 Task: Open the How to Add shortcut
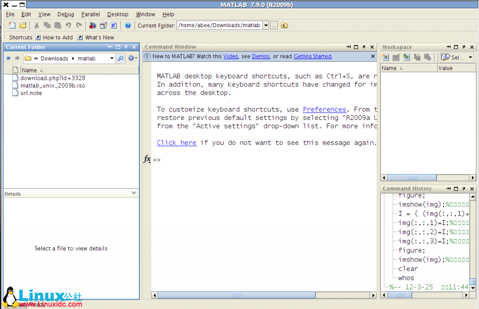pyautogui.click(x=54, y=37)
